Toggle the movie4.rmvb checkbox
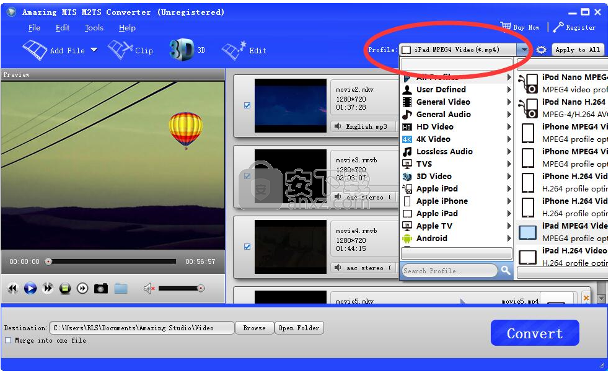 pos(247,247)
